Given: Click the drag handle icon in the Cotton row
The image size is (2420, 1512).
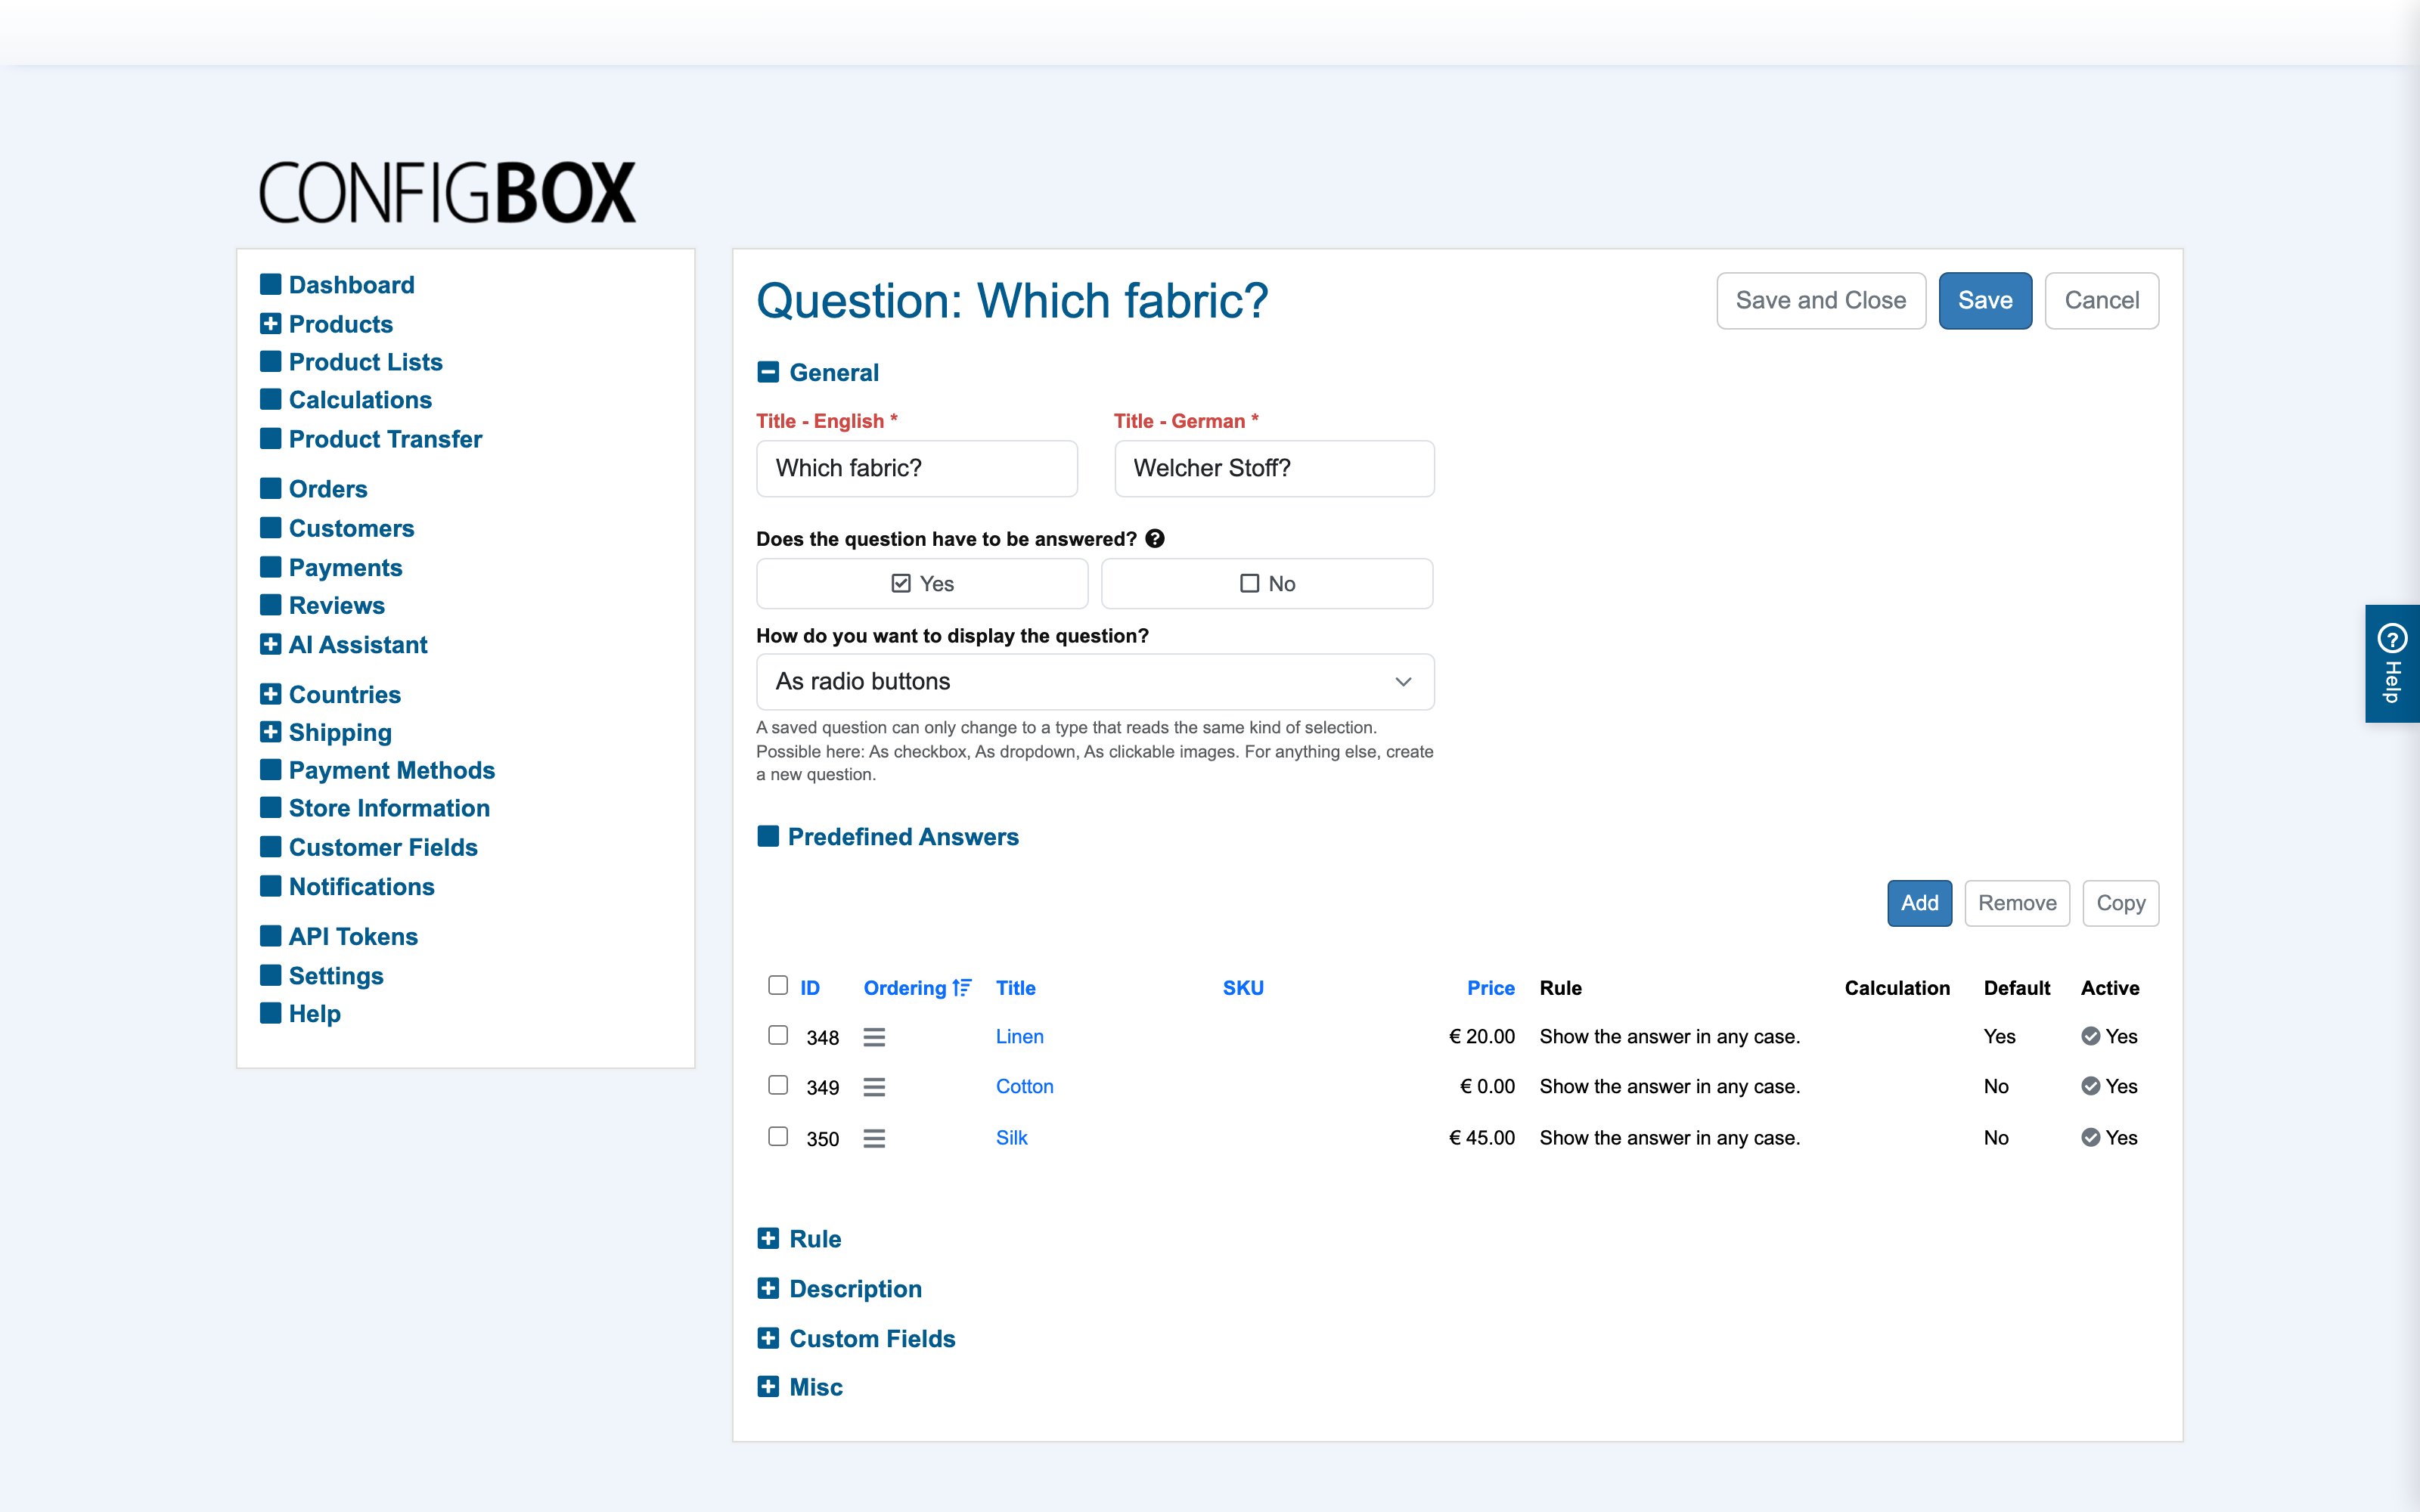Looking at the screenshot, I should 874,1087.
